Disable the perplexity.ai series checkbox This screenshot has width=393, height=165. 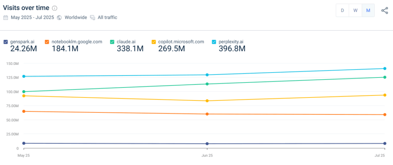(214, 42)
